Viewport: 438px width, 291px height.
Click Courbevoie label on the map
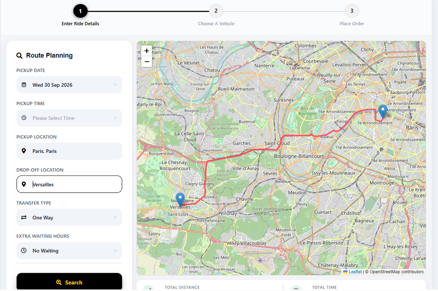tap(316, 61)
